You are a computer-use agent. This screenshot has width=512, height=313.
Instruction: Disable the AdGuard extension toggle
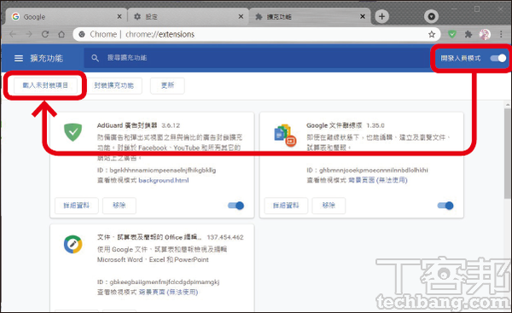point(236,206)
